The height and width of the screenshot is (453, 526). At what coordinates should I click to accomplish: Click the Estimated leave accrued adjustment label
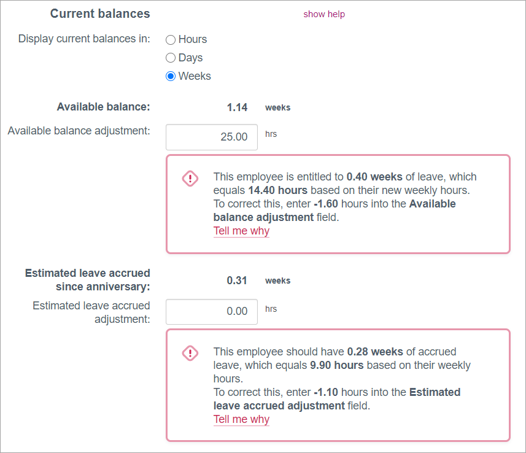91,312
